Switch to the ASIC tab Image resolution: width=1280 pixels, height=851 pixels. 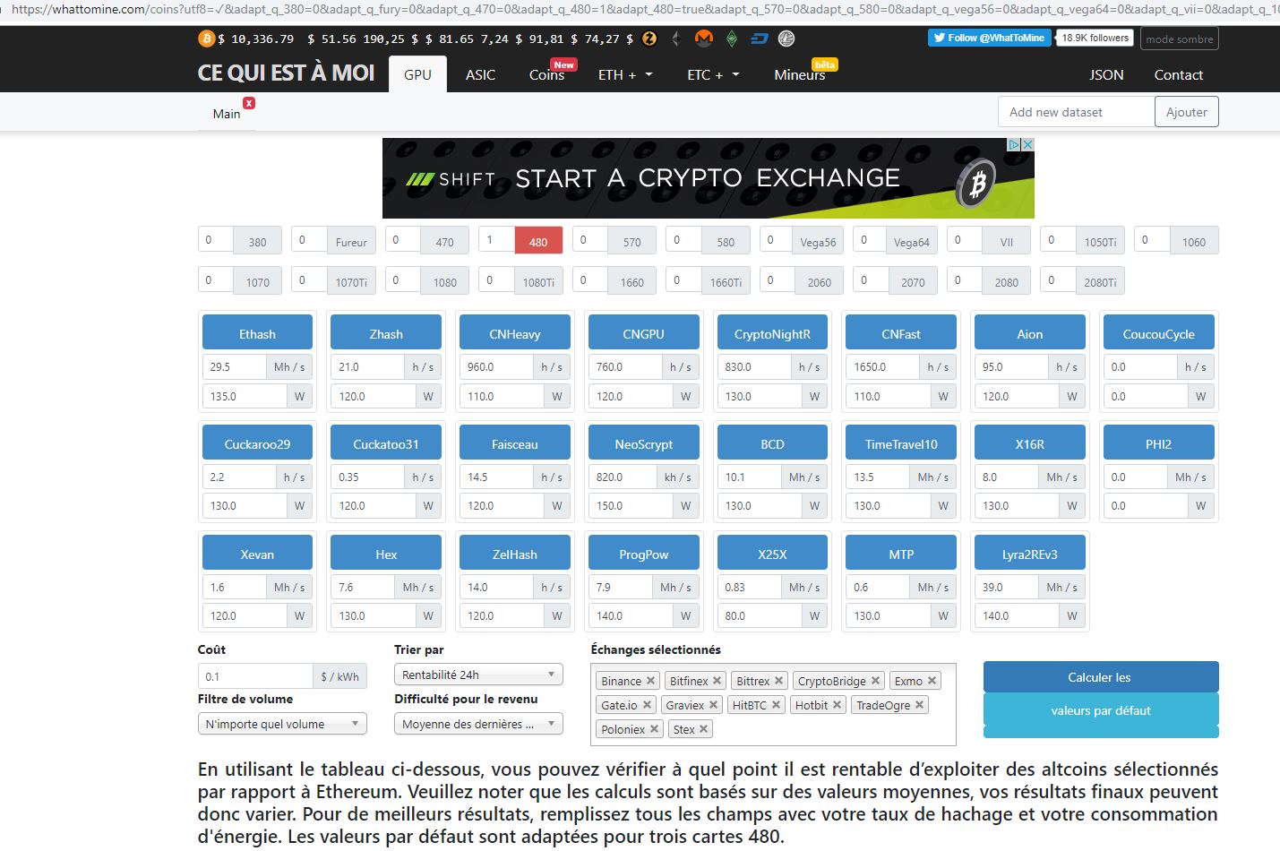pyautogui.click(x=480, y=75)
